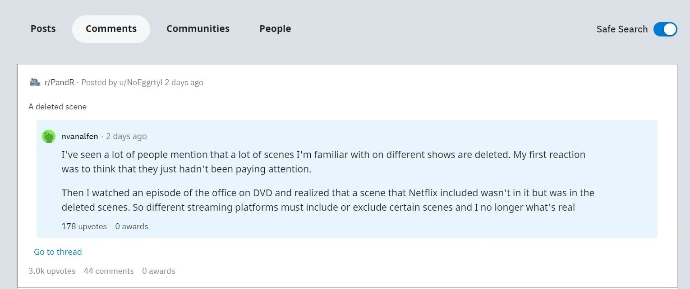The image size is (690, 289).
Task: Click the Go to thread link
Action: [x=58, y=252]
